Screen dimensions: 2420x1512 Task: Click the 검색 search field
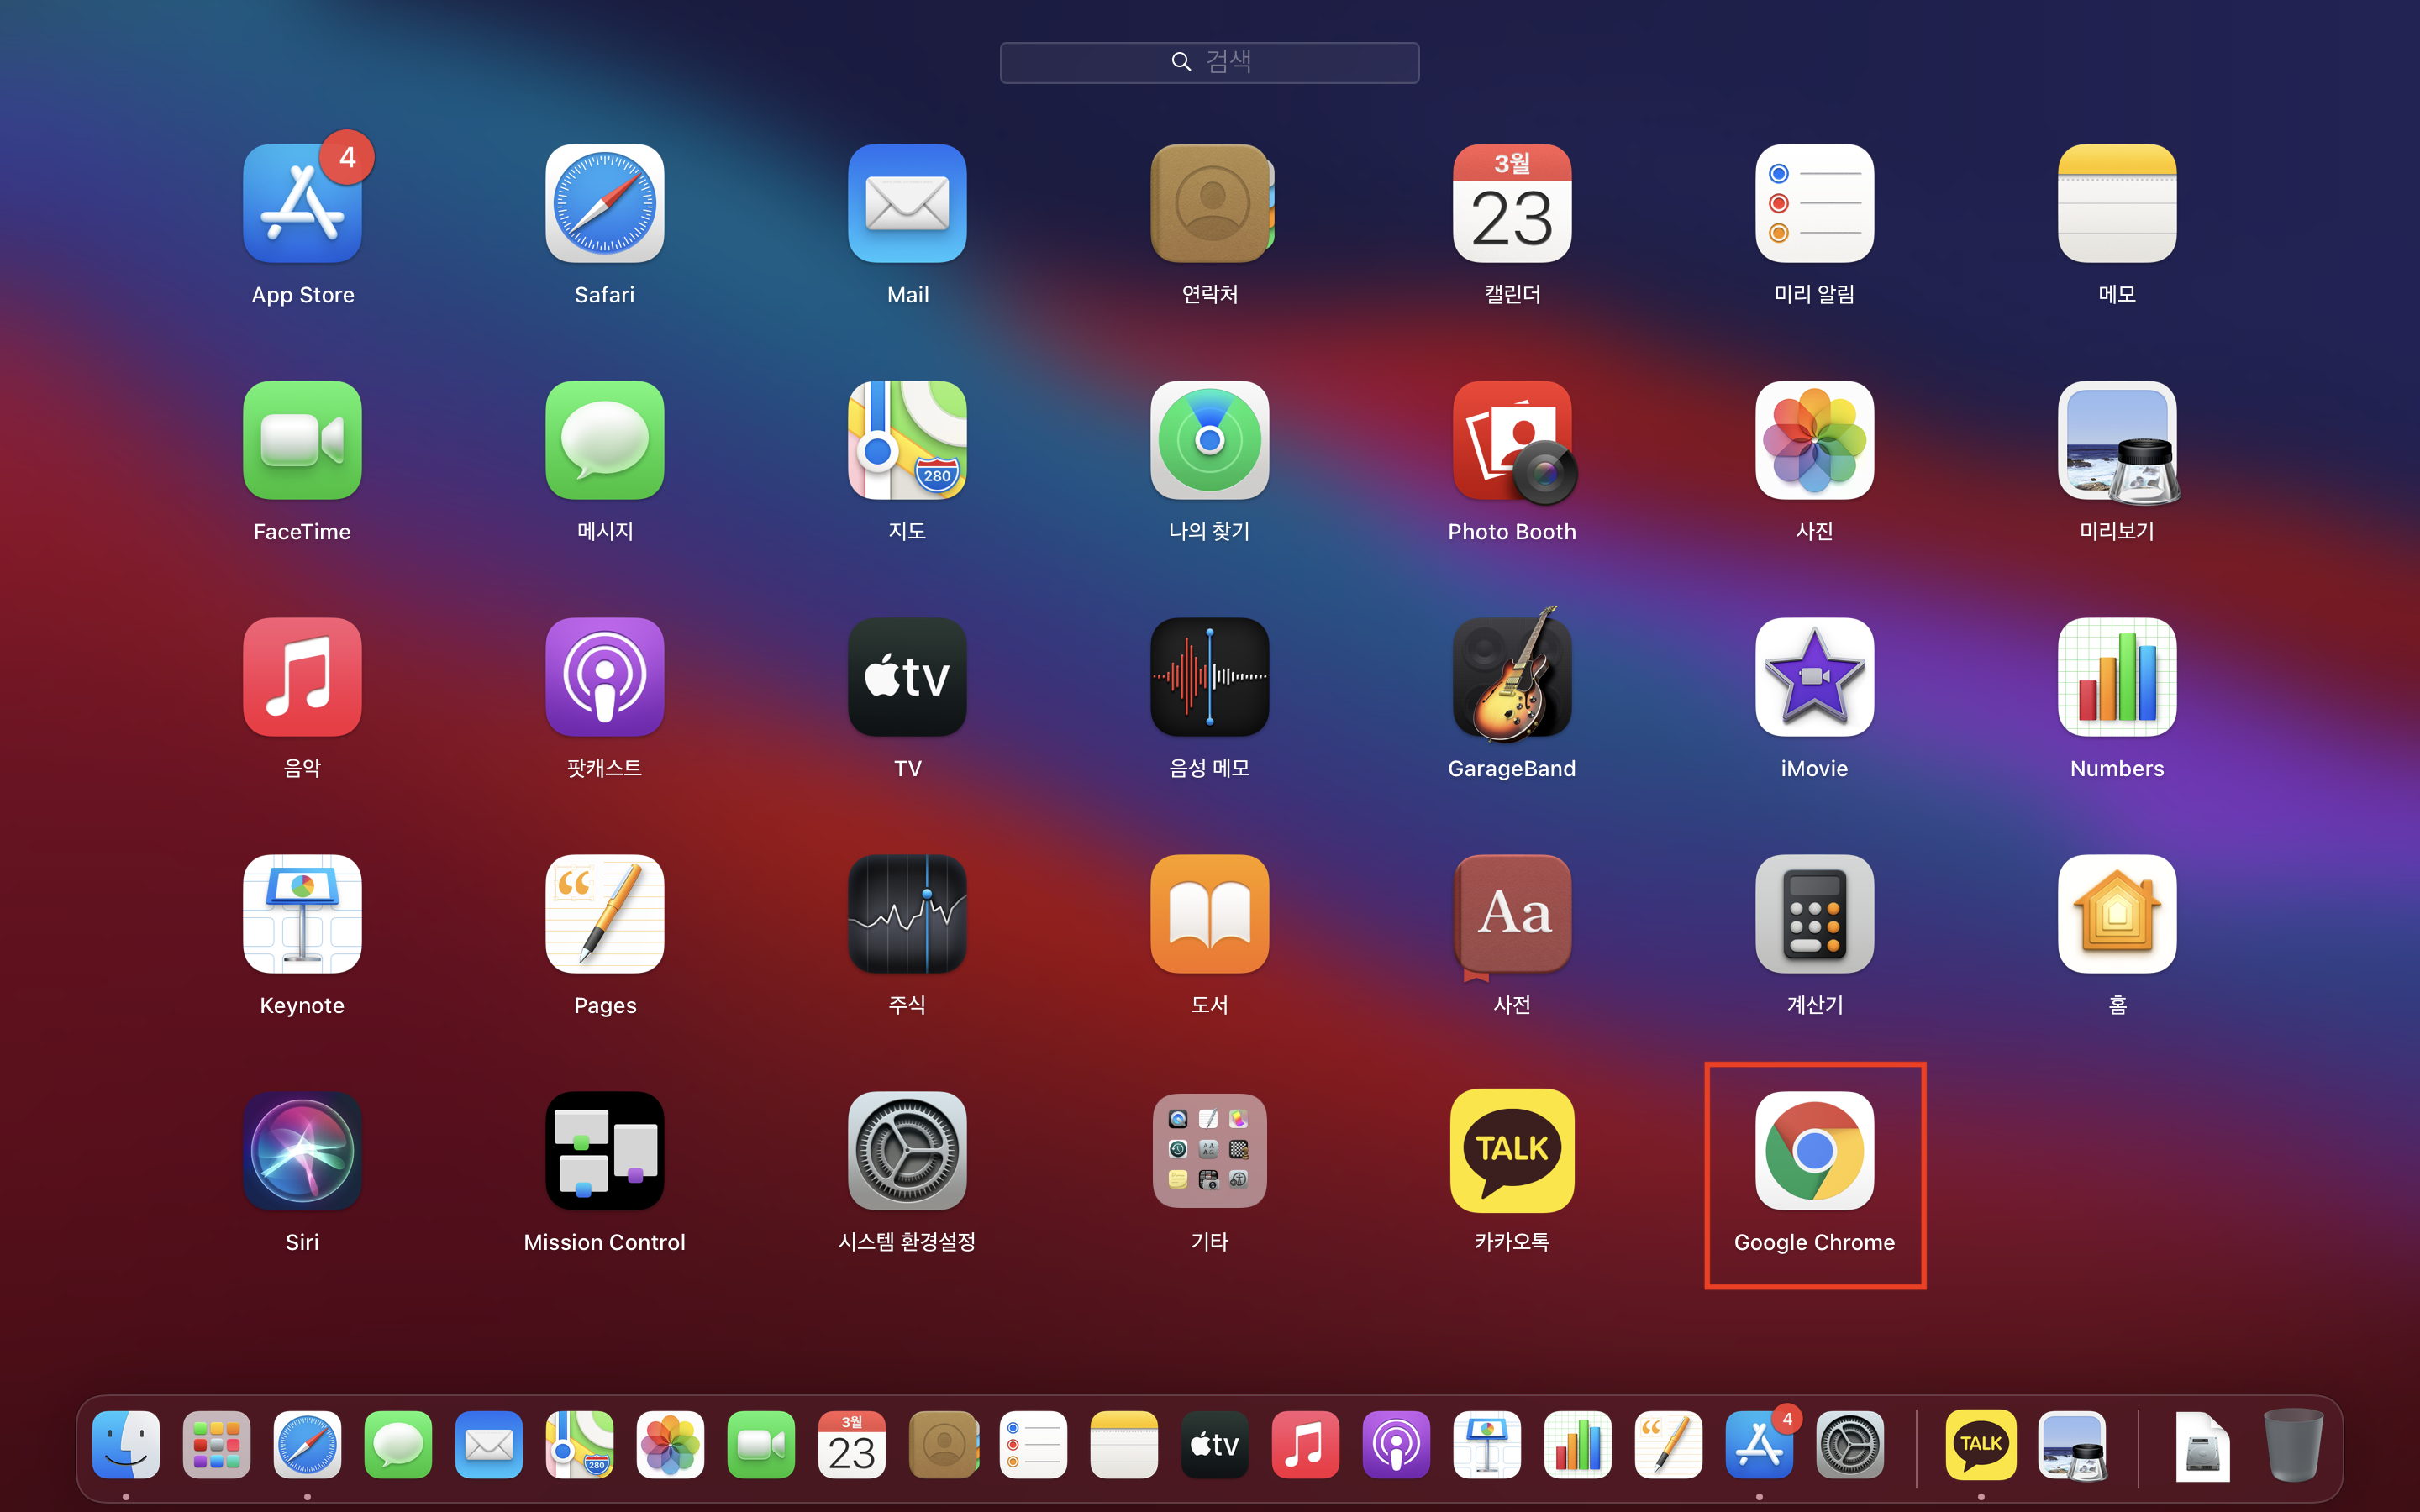[x=1210, y=62]
